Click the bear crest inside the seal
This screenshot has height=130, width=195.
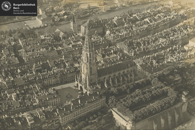[7, 8]
